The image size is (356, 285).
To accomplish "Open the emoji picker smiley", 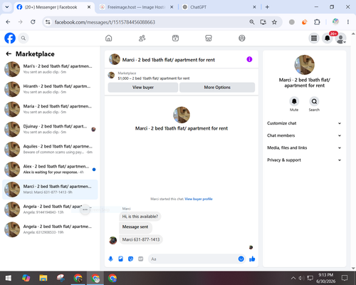I will [x=241, y=259].
